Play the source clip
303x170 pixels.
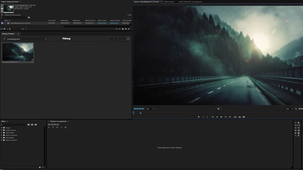[x=221, y=117]
